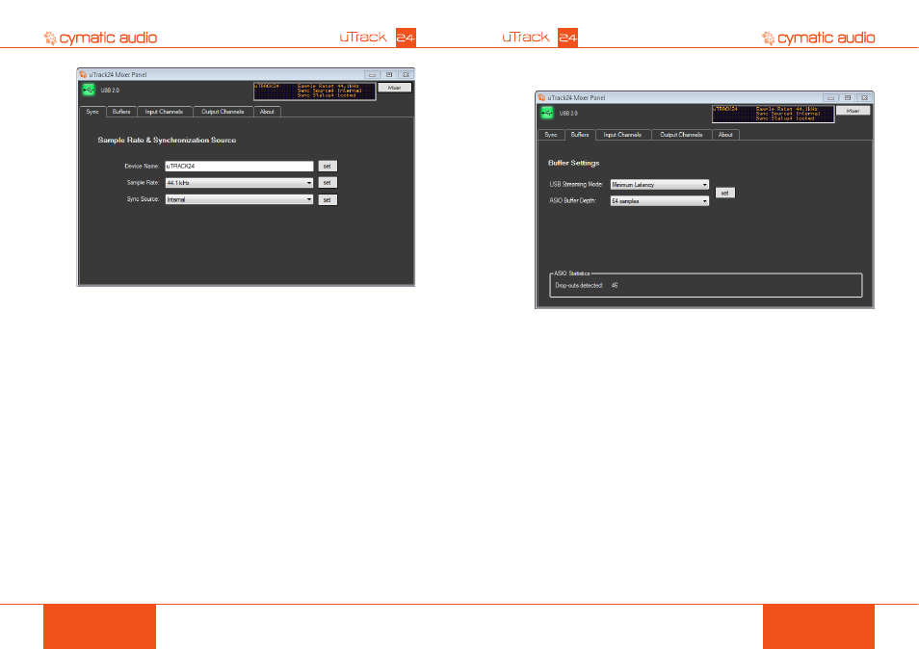Click the Mixer button in the Buffer Settings window
This screenshot has height=649, width=919.
853,111
